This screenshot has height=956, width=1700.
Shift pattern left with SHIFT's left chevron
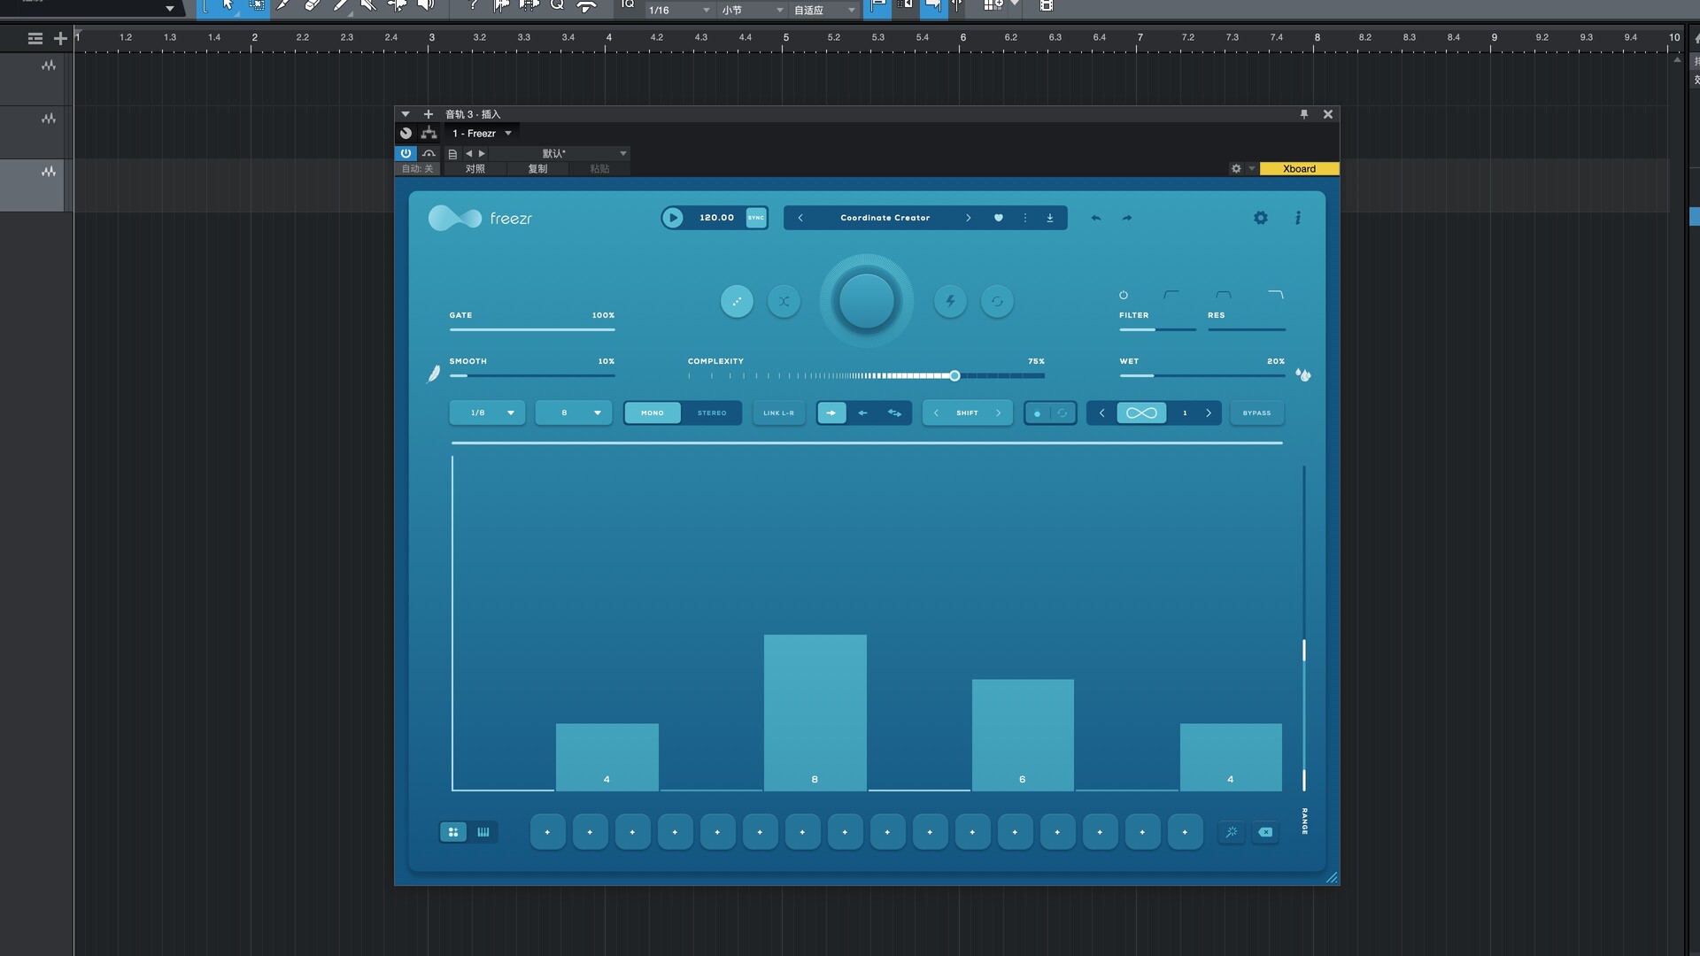tap(936, 412)
